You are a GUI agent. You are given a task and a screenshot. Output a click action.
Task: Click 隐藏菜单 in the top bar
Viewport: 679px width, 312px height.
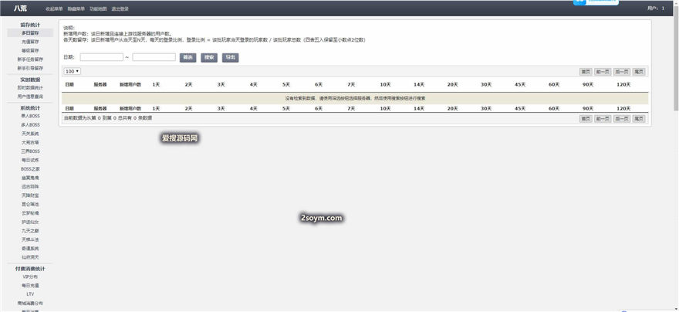coord(76,8)
